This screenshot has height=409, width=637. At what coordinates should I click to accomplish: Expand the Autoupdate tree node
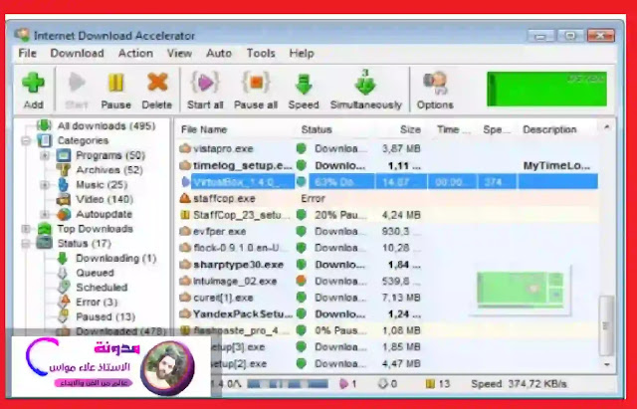click(45, 214)
